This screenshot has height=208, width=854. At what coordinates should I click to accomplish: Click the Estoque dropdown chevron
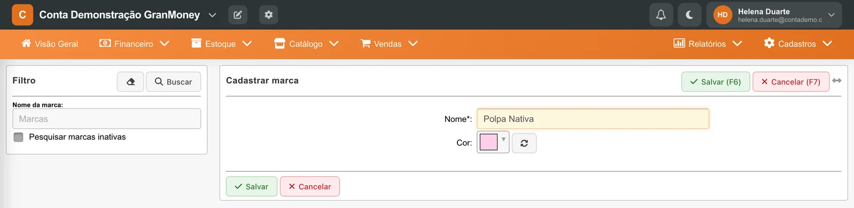247,44
